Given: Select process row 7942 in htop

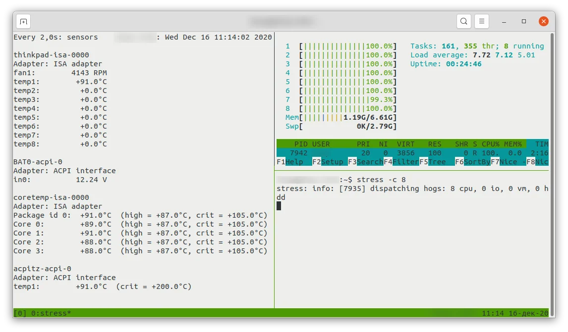Looking at the screenshot, I should click(x=412, y=153).
